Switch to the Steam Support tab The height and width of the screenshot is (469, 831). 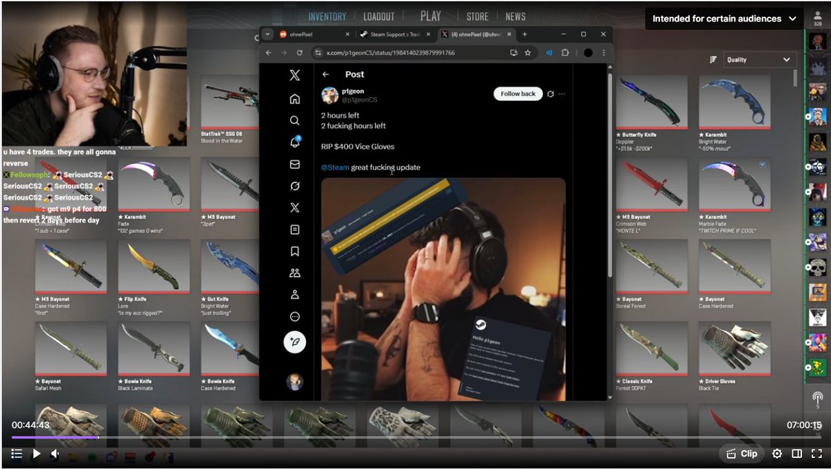point(395,34)
